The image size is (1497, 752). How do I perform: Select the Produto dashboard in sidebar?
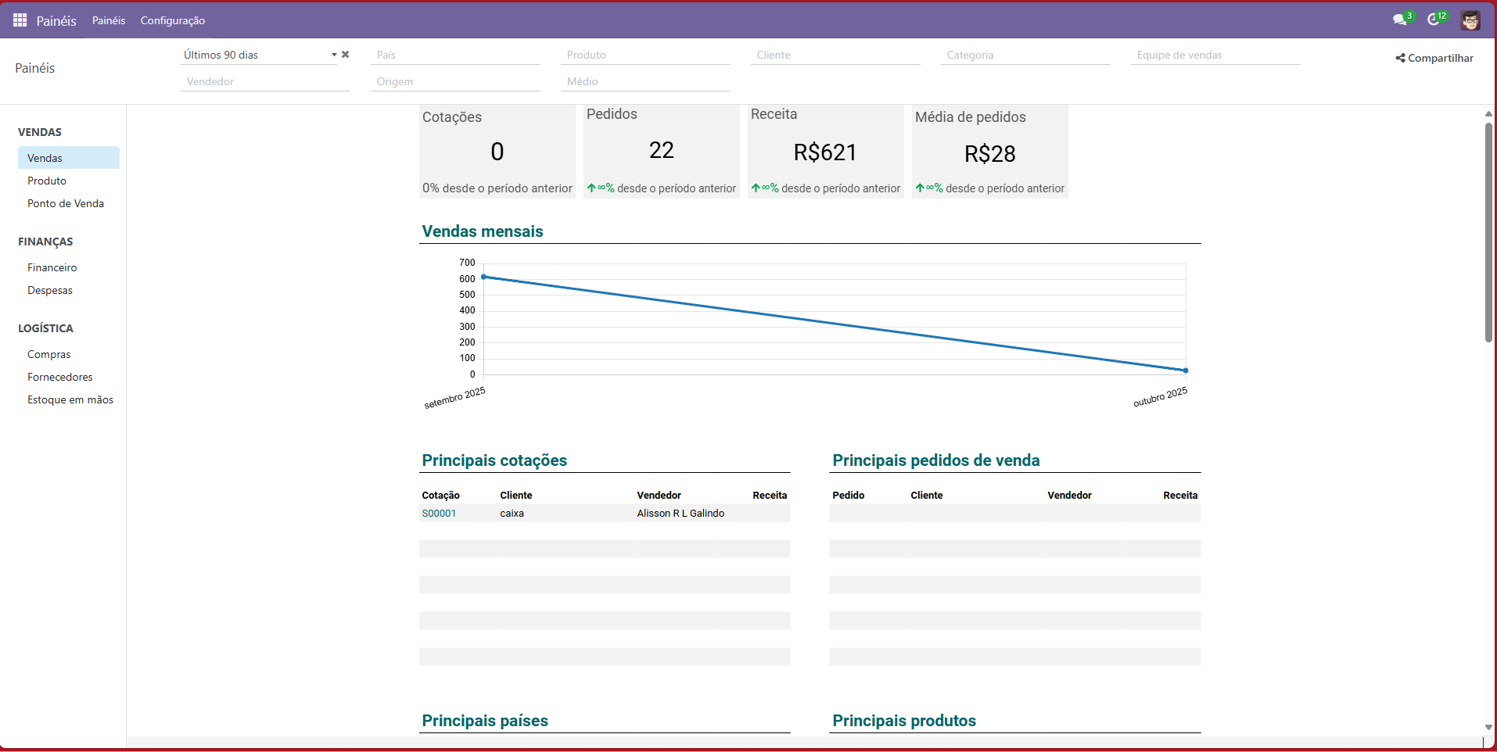47,181
